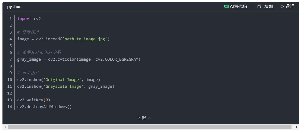
Task: Click the 'Original Image' string
Action: (x=62, y=80)
